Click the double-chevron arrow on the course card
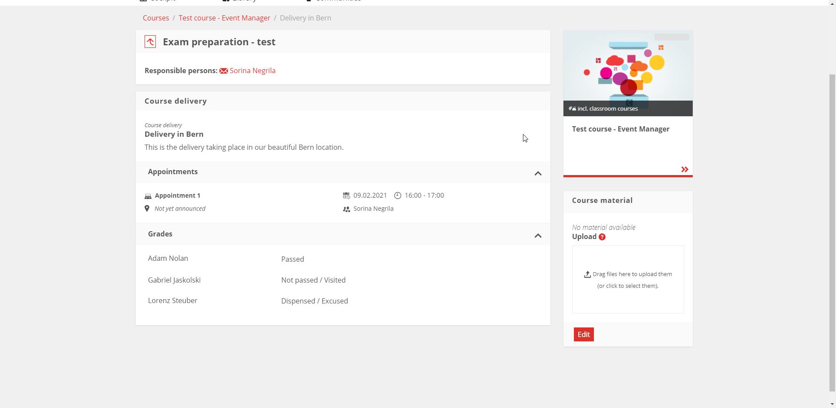The width and height of the screenshot is (836, 408). [x=684, y=169]
